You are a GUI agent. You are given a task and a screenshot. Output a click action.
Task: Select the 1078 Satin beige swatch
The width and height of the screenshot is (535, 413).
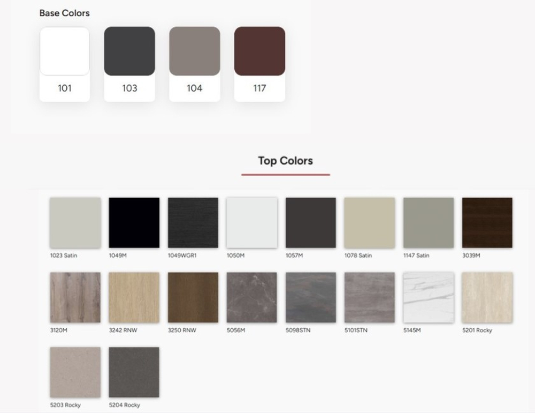370,223
